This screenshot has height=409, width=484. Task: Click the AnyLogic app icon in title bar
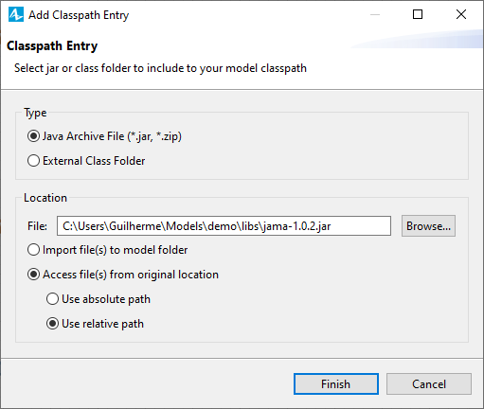click(x=16, y=14)
